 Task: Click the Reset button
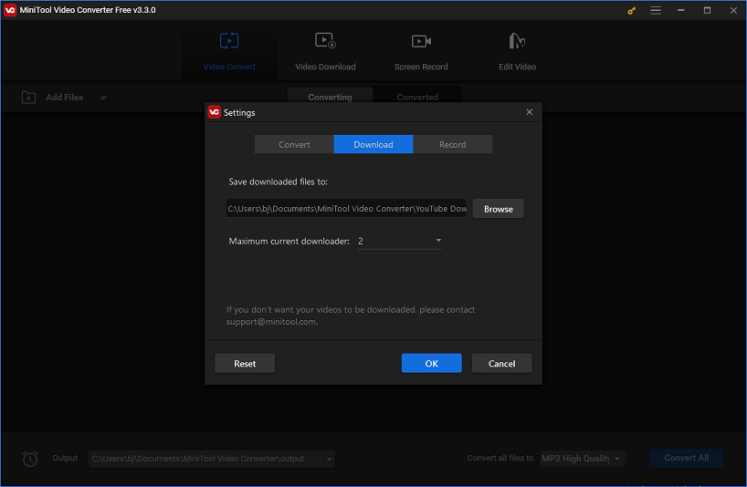tap(245, 363)
